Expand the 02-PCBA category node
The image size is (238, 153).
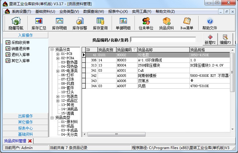coord(58,58)
